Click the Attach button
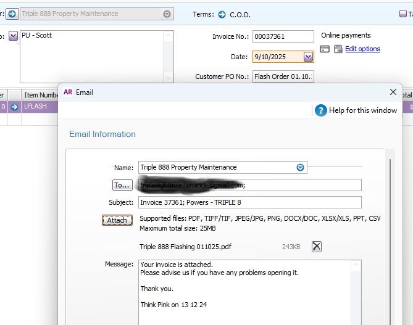Image resolution: width=413 pixels, height=325 pixels. [117, 220]
